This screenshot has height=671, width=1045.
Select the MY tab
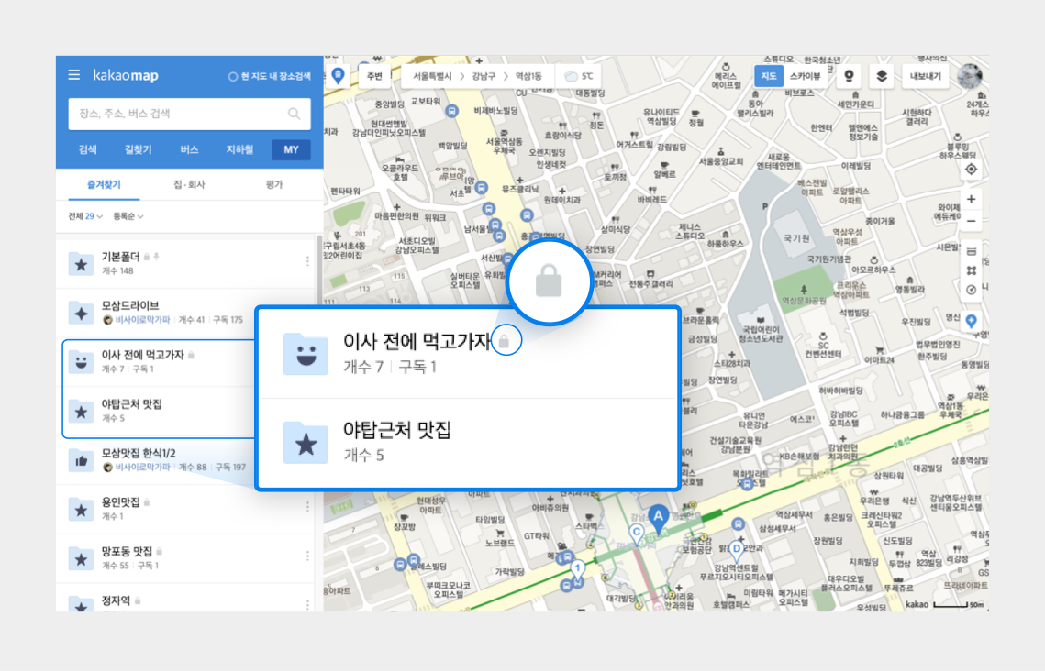pos(291,149)
